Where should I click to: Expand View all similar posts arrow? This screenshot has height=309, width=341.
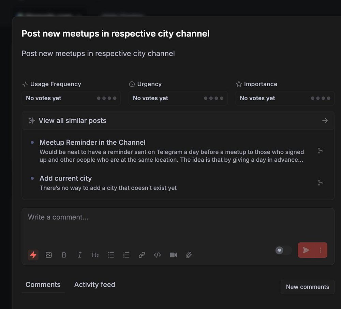[x=325, y=120]
